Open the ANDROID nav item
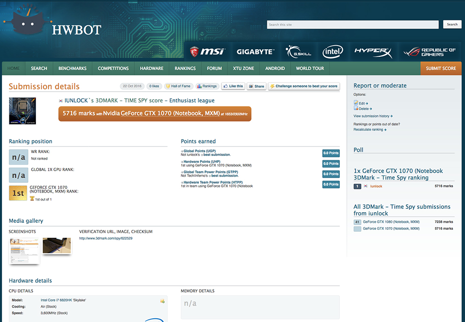This screenshot has width=465, height=322. tap(275, 68)
